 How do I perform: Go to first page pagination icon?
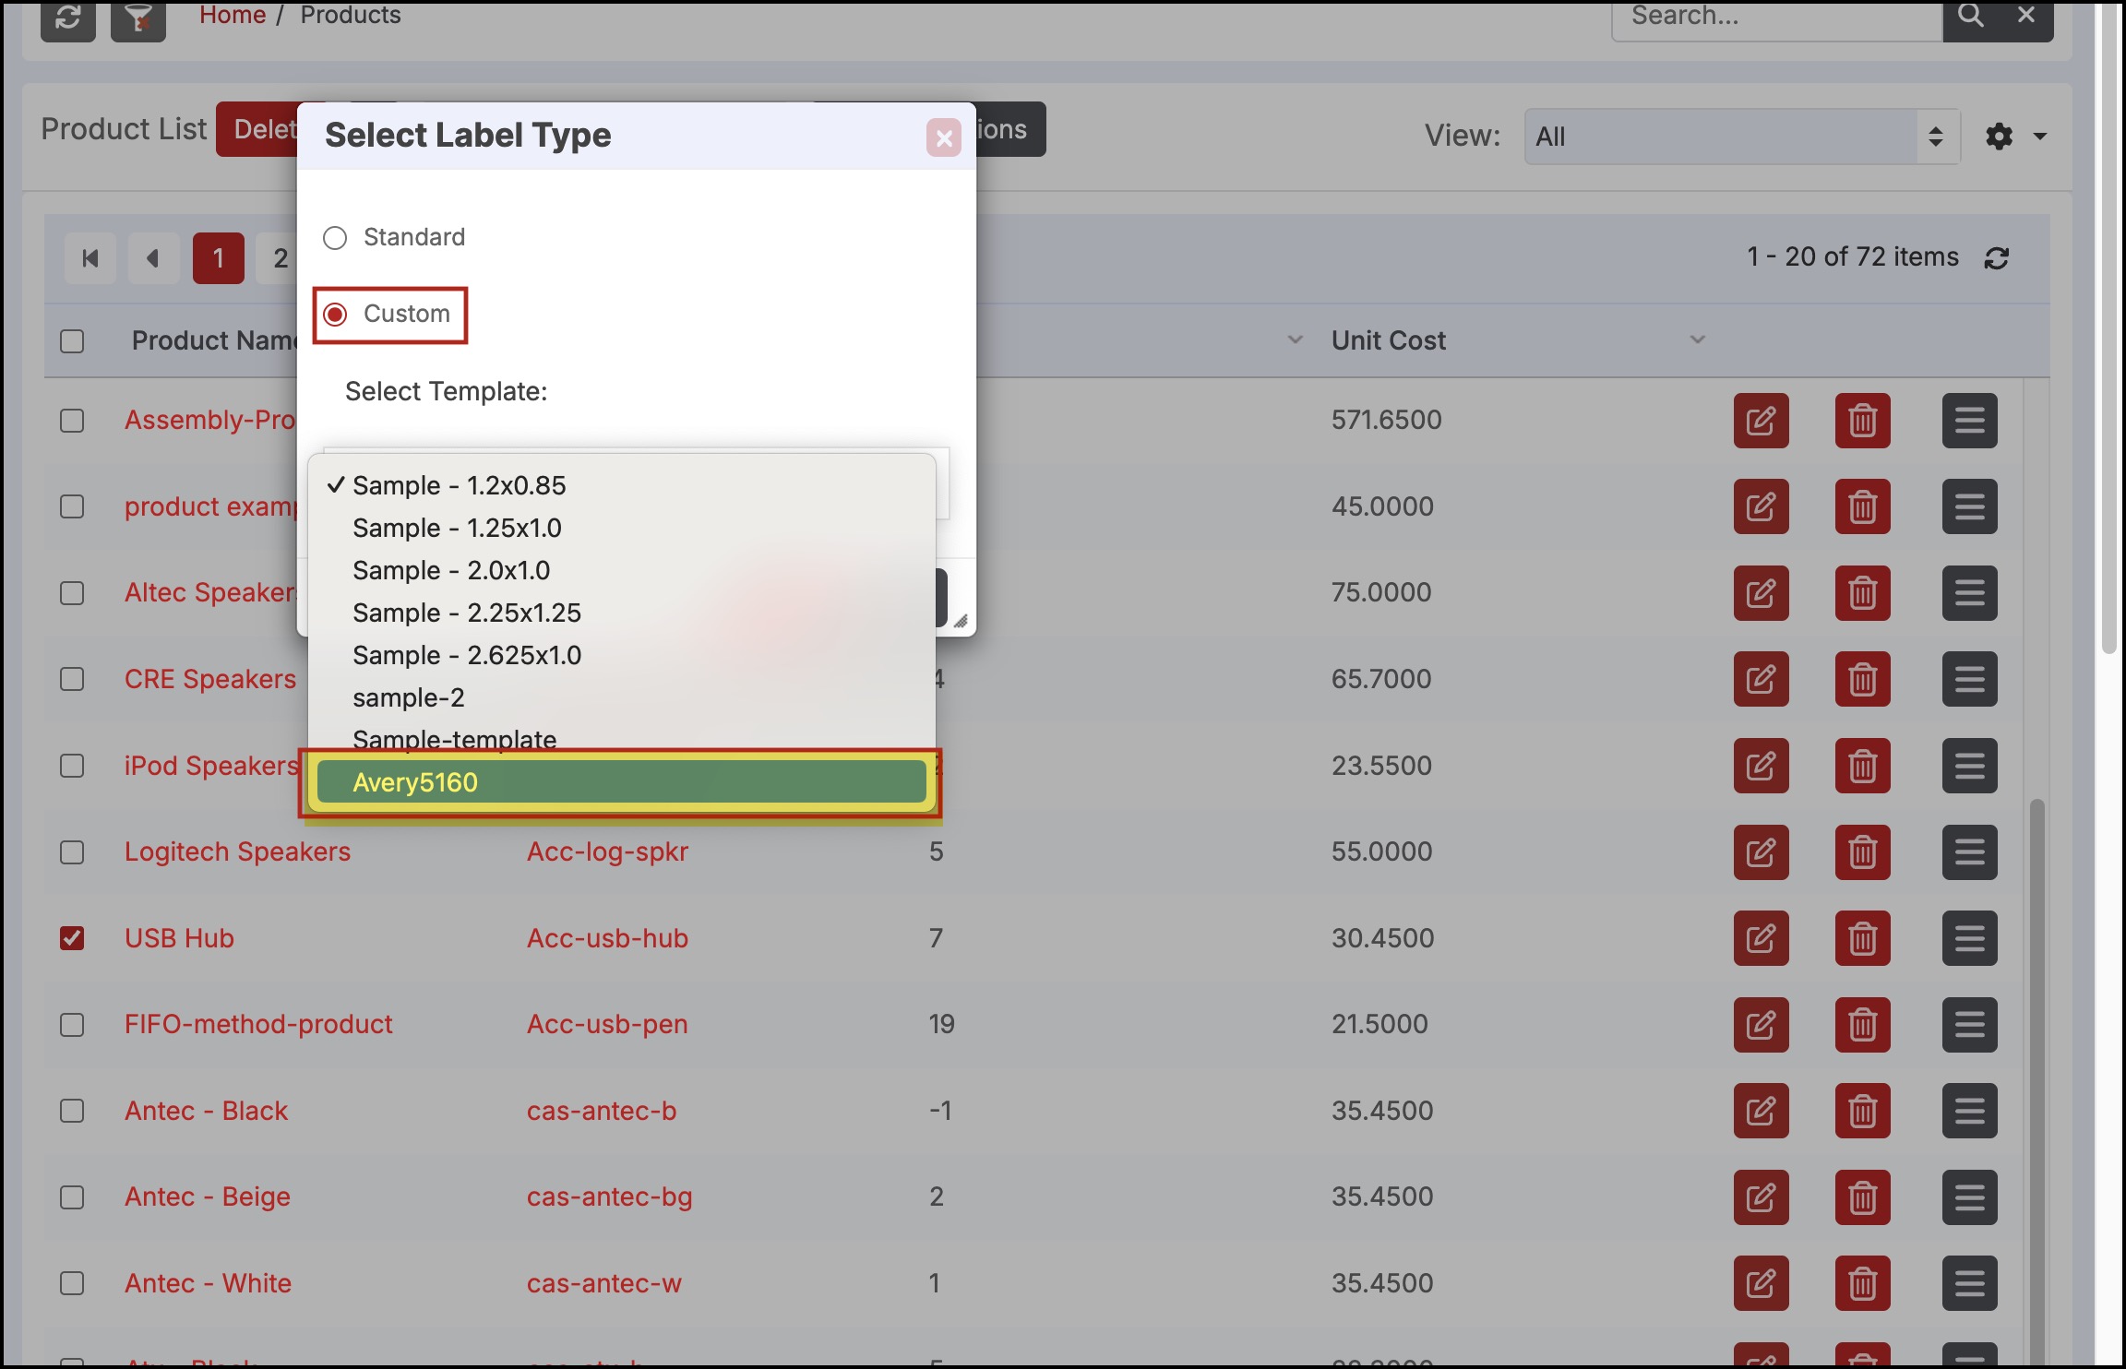90,258
